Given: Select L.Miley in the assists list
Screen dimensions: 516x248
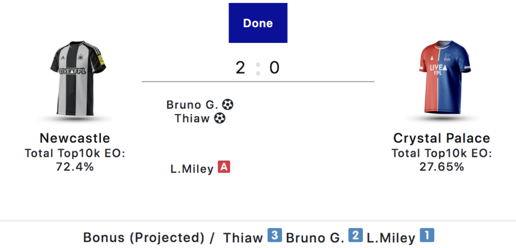Looking at the screenshot, I should (x=192, y=169).
